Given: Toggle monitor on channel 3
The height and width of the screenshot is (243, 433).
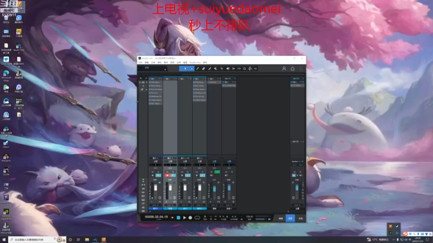Looking at the screenshot, I should 188,175.
